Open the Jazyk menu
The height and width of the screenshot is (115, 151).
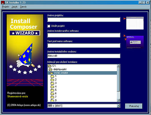15,7
